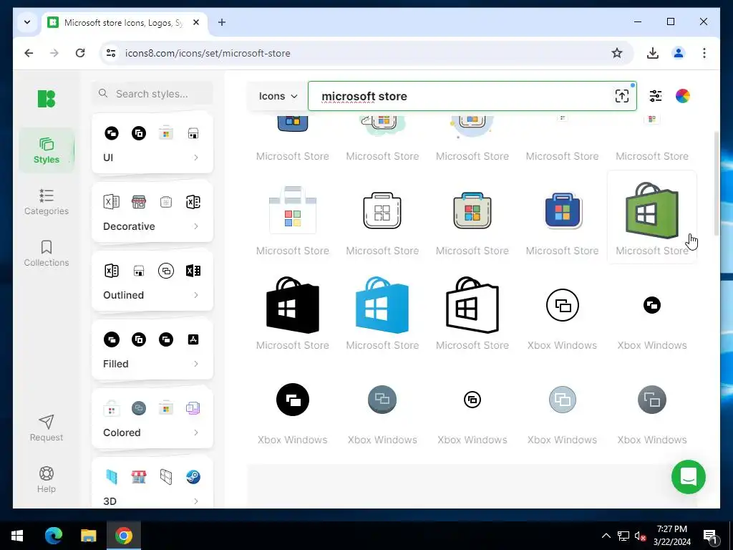Screen dimensions: 733x550
Task: Open the Icons type dropdown
Action: click(278, 96)
